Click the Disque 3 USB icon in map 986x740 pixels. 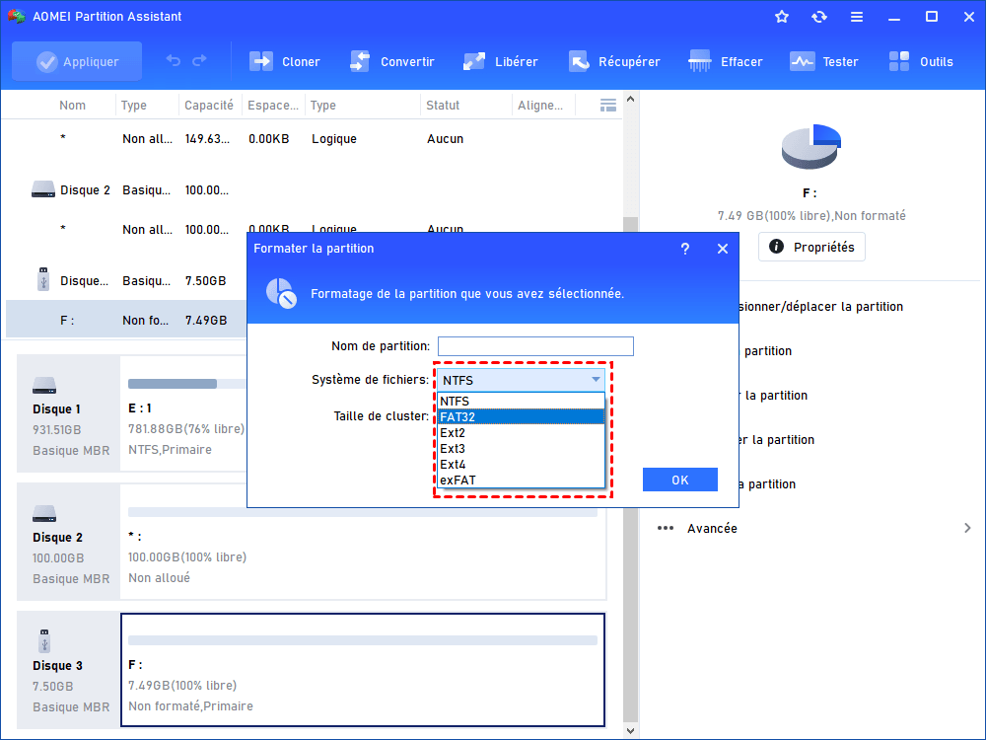44,640
